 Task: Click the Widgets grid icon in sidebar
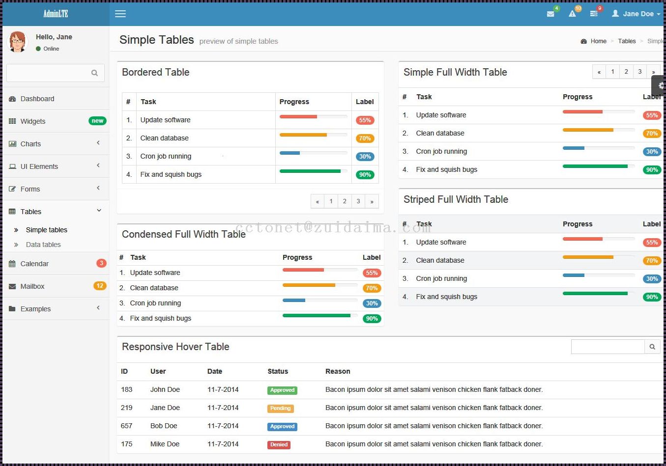[12, 121]
